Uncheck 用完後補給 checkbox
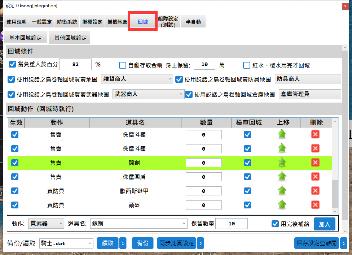The height and width of the screenshot is (255, 352). [275, 224]
